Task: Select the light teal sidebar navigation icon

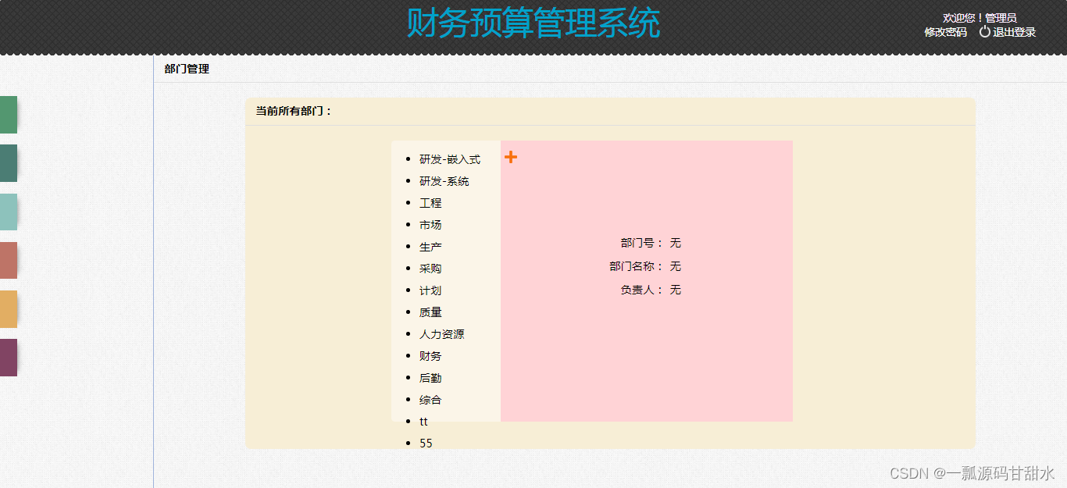Action: point(8,212)
